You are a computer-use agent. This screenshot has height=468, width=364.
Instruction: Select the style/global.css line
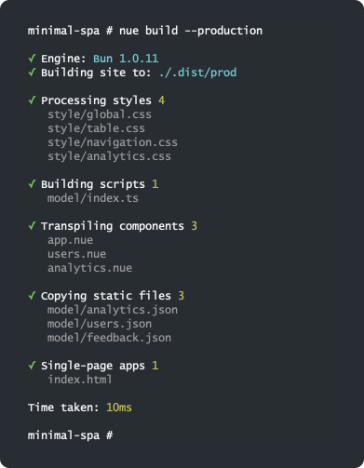[x=100, y=114]
